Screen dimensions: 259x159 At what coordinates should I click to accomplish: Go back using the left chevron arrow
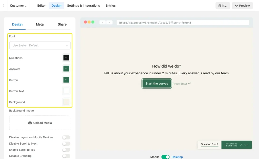point(4,6)
